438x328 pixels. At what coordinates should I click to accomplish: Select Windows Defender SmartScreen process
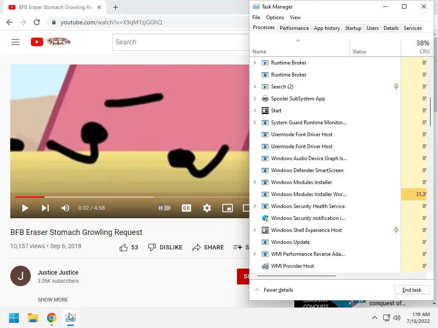tap(307, 170)
